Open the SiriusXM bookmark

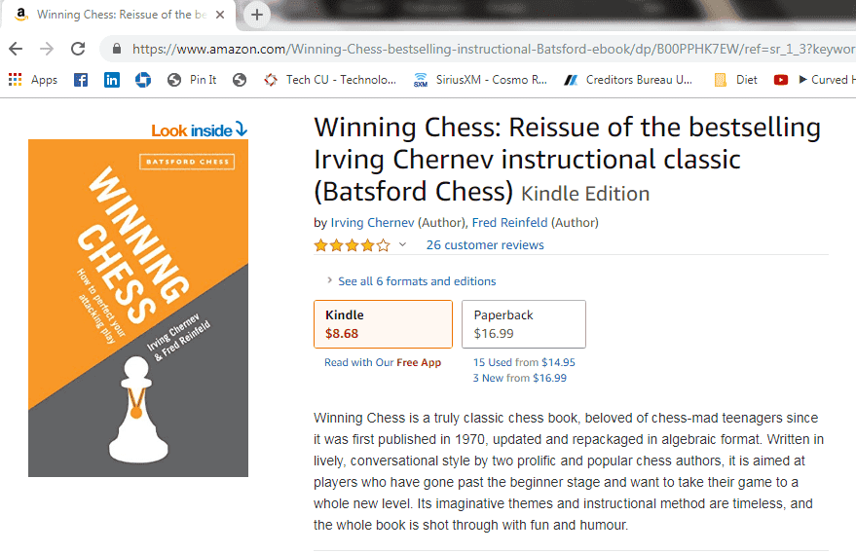pos(480,80)
